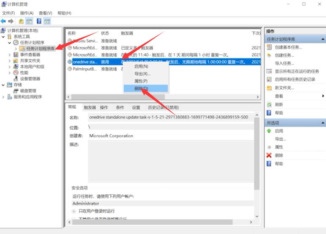Open the 查看(V) menu
The image size is (326, 234).
45,13
